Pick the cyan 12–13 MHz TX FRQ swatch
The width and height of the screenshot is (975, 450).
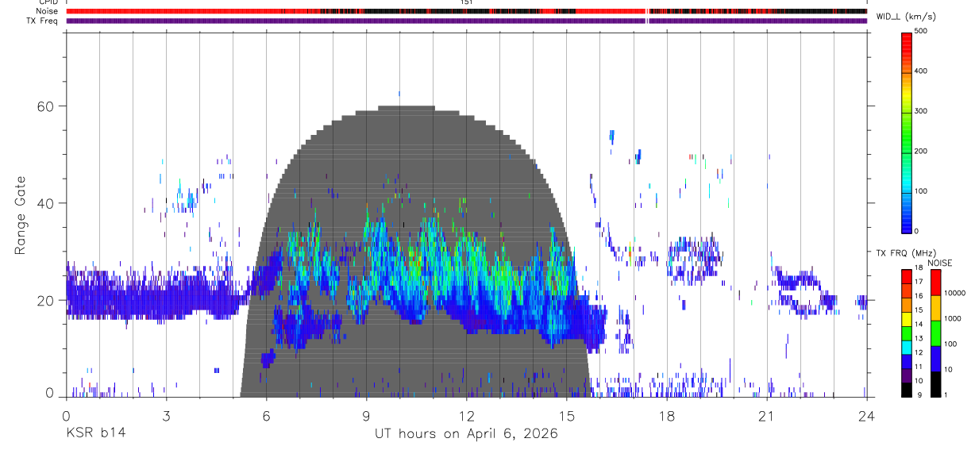[906, 347]
